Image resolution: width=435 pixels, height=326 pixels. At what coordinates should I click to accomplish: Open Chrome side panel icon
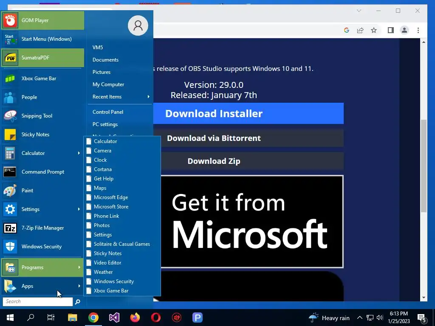(391, 30)
